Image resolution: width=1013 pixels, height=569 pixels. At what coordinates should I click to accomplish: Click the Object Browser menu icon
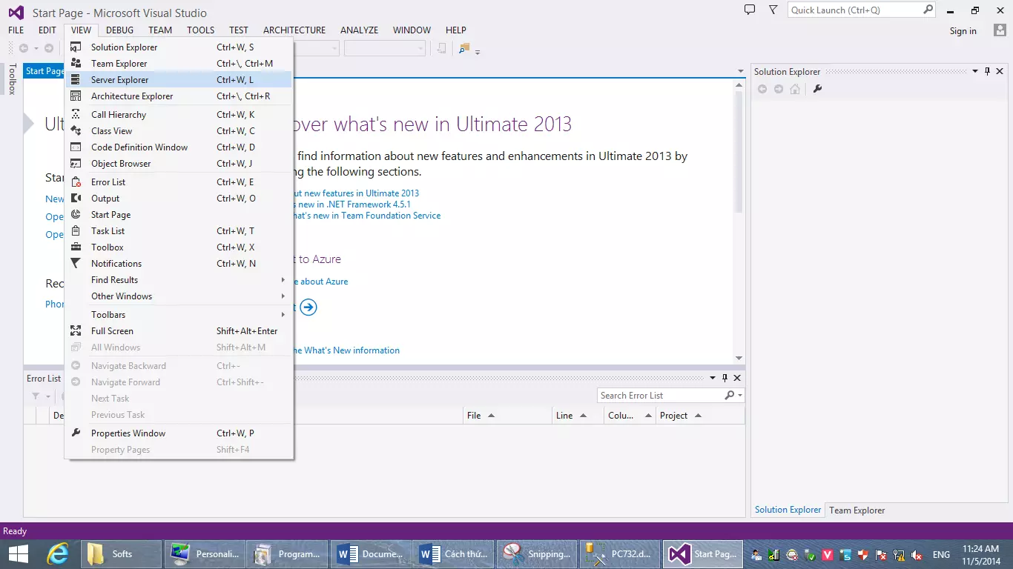(x=76, y=164)
